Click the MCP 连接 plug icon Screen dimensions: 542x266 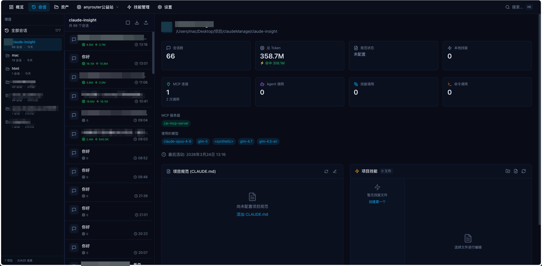(x=169, y=84)
